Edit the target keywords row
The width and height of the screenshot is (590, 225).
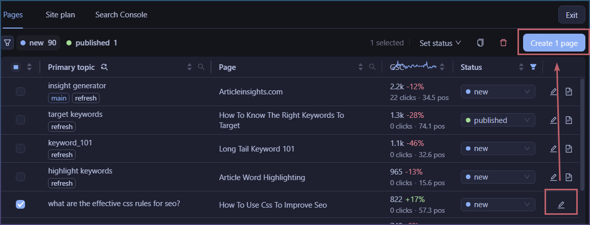click(553, 120)
